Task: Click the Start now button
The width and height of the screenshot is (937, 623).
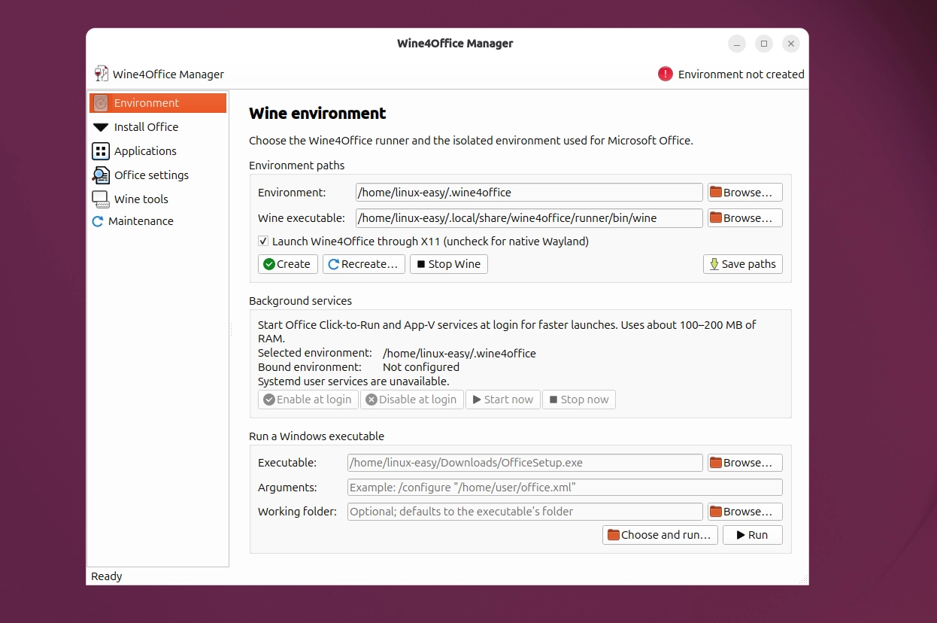Action: click(502, 400)
